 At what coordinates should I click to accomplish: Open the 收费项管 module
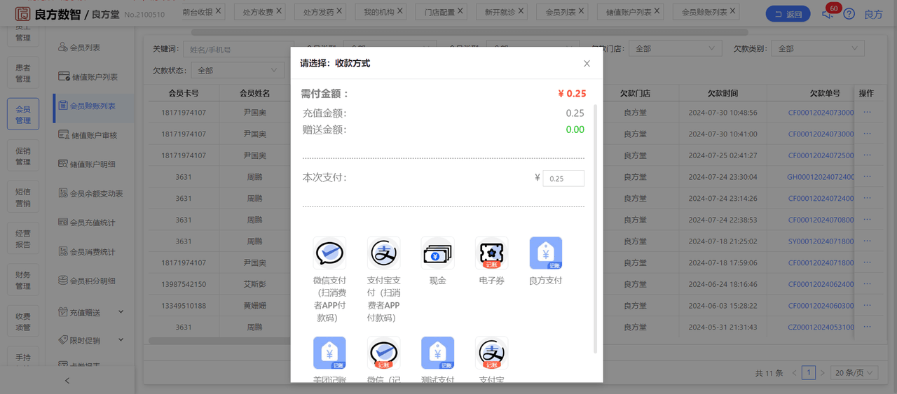(23, 321)
